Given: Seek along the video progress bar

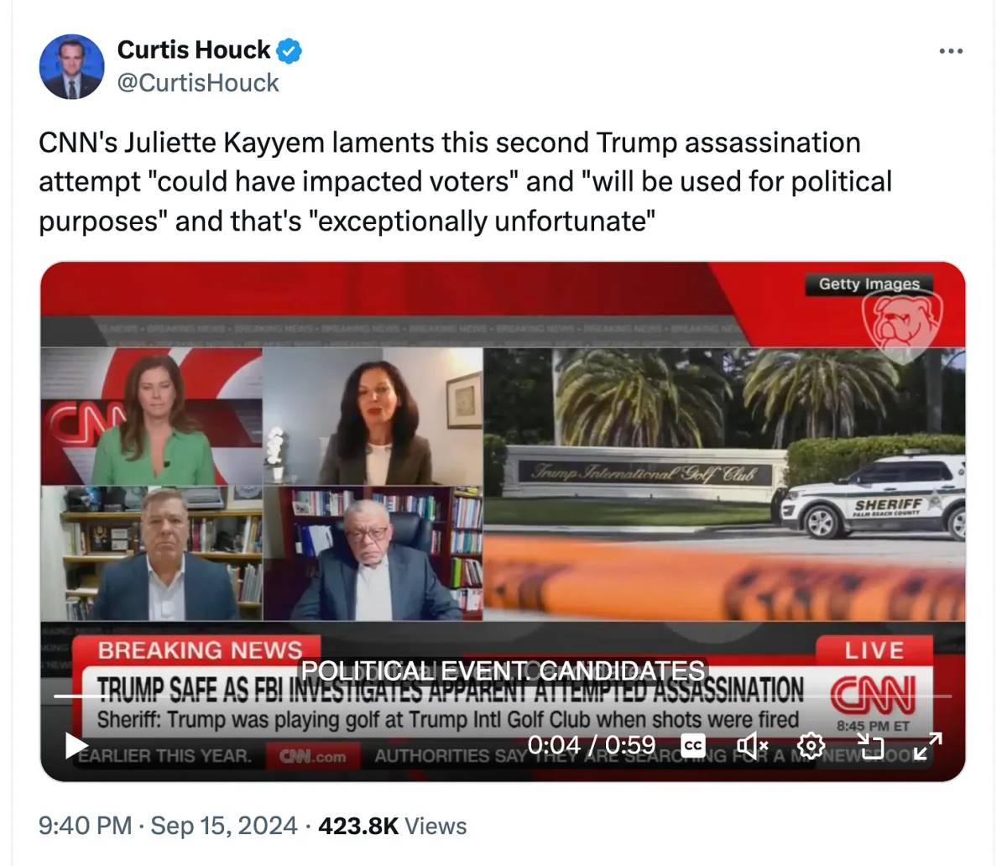Looking at the screenshot, I should point(503,696).
